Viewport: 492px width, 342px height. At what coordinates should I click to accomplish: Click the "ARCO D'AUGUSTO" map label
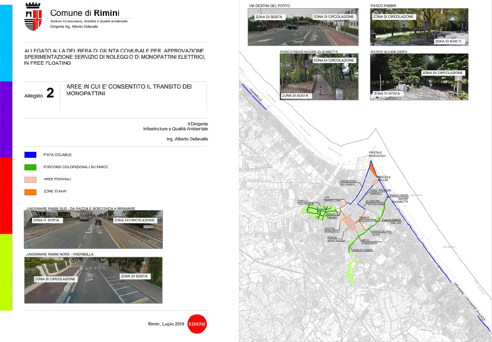pos(368,242)
